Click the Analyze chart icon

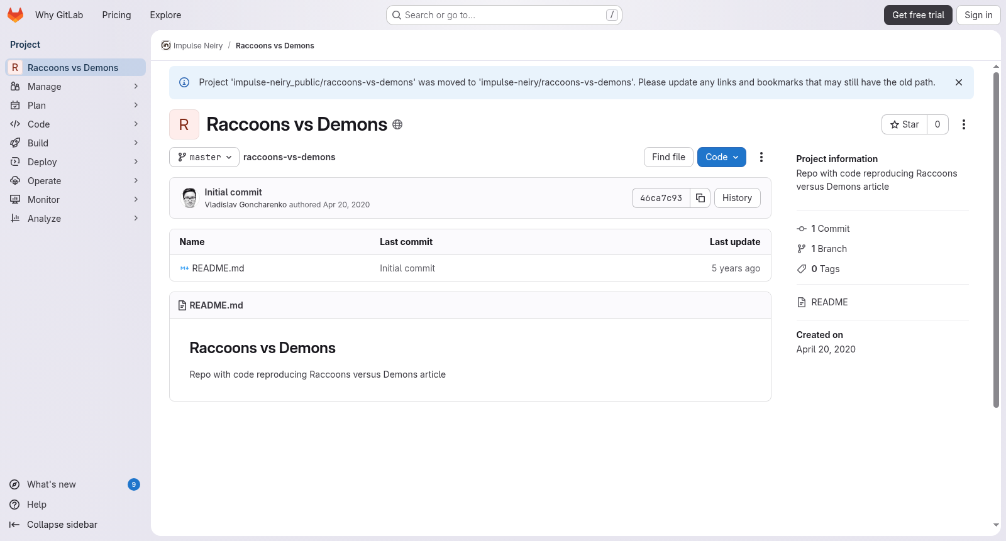15,219
